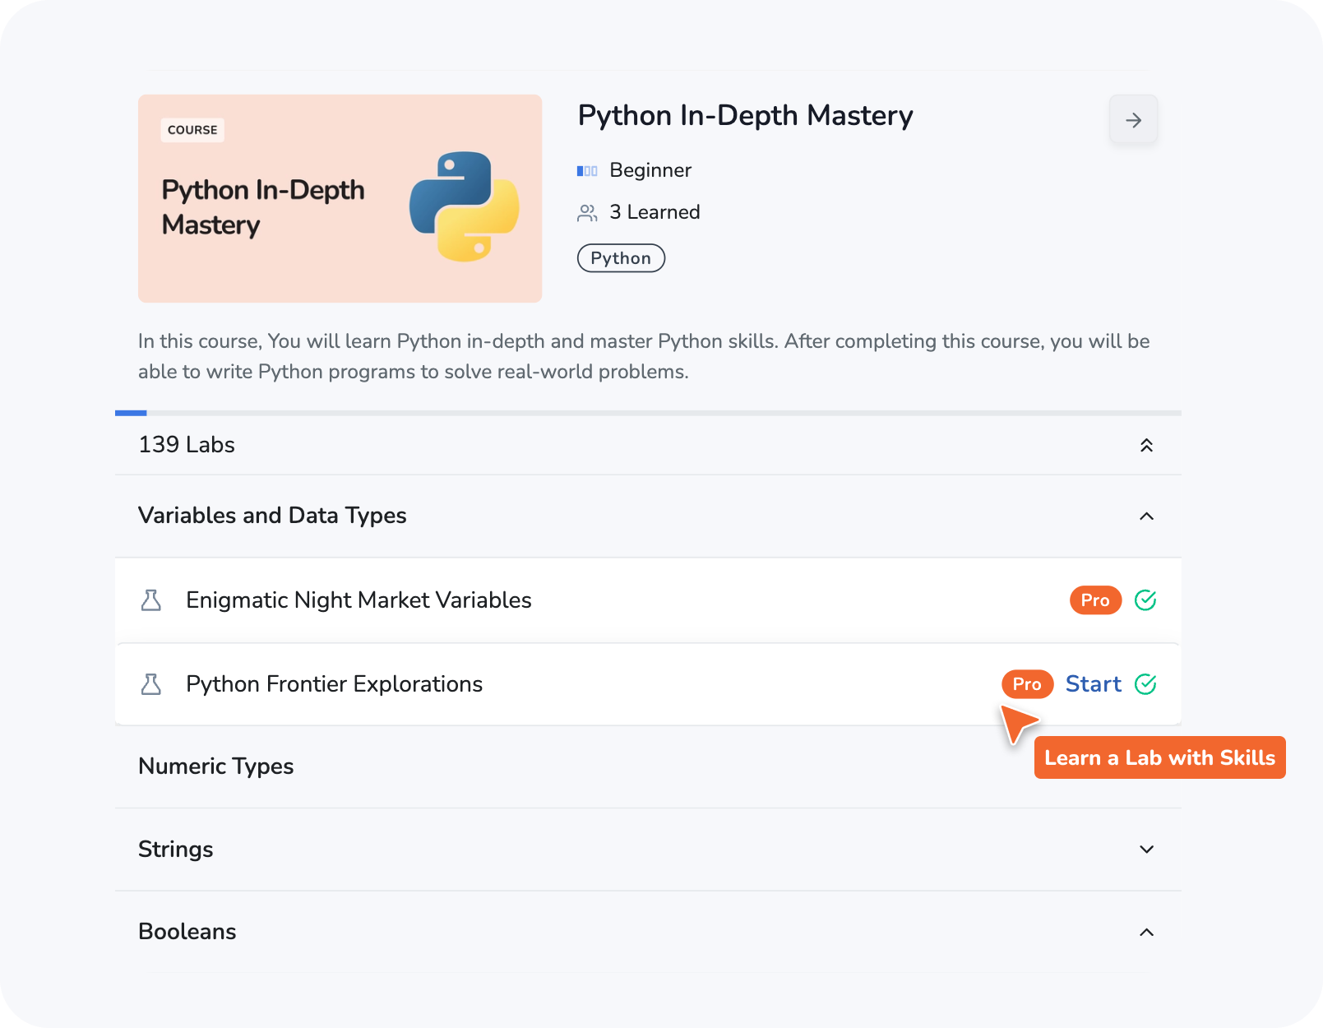Click the arrow button beside the course title
The height and width of the screenshot is (1028, 1323).
click(x=1133, y=120)
